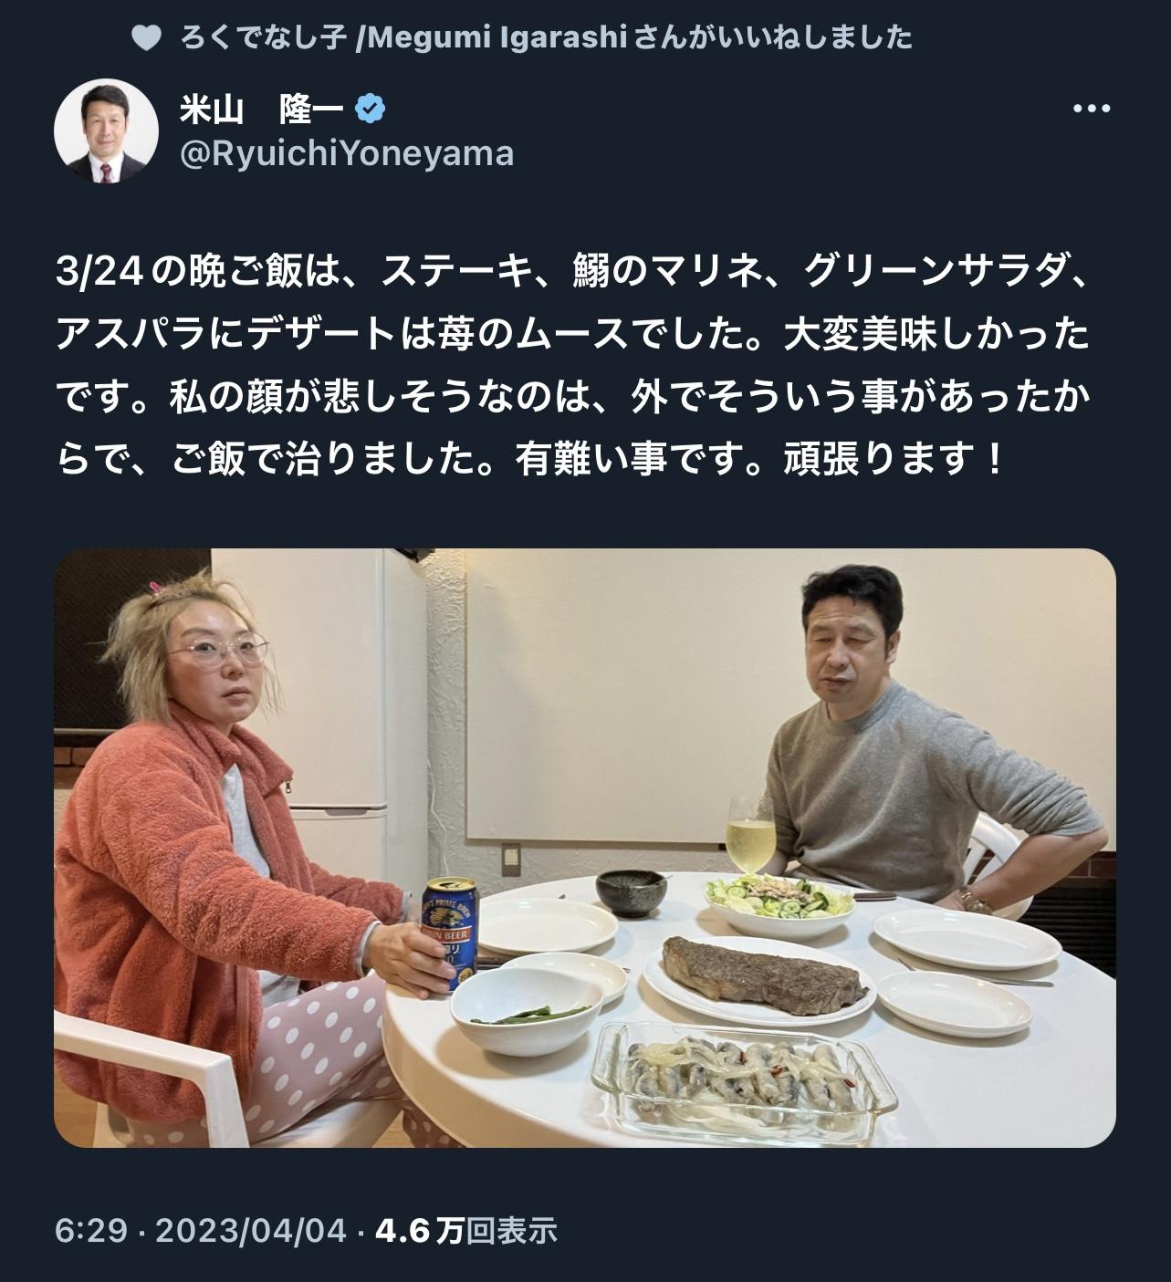The width and height of the screenshot is (1171, 1282).
Task: Select the tweet text about 3/24 dinner
Action: tap(574, 365)
